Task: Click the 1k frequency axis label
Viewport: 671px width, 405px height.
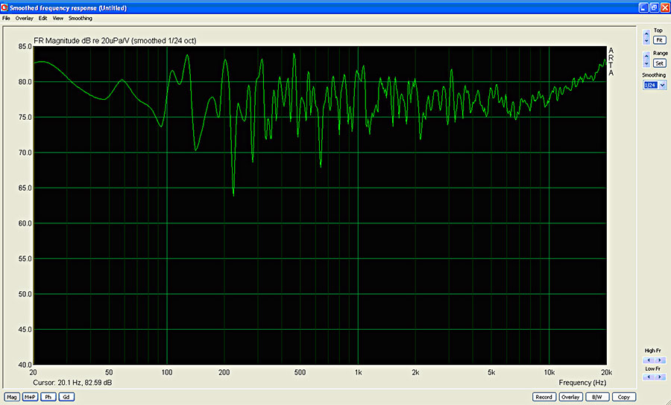Action: 358,372
